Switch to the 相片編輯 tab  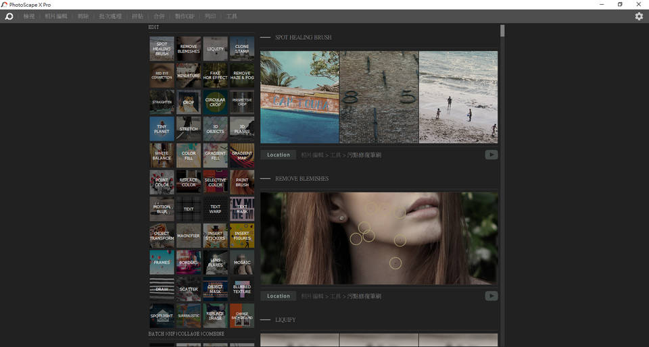pos(56,16)
